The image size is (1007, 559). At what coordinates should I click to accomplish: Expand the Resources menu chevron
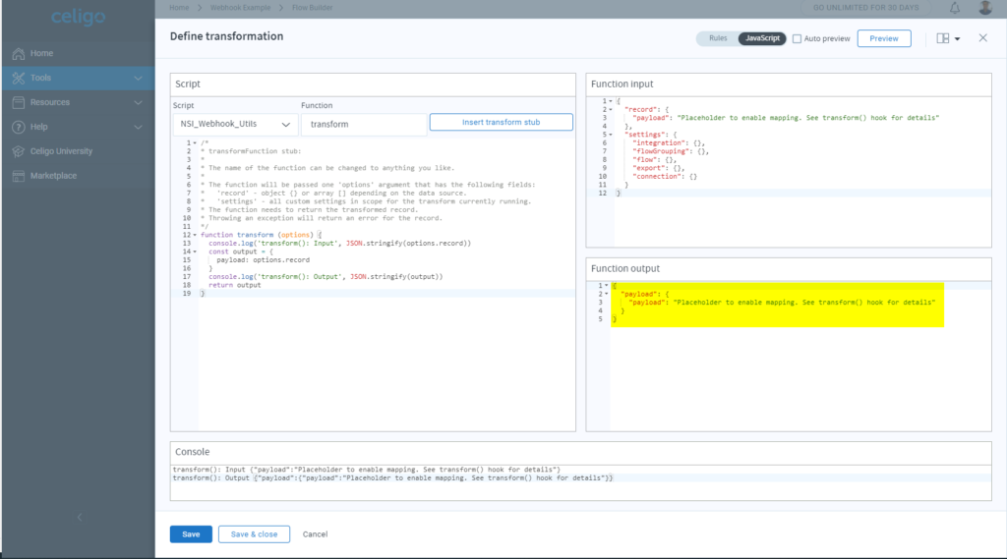138,102
